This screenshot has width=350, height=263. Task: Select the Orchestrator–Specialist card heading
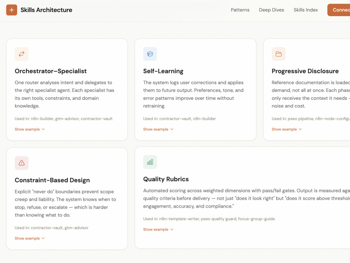point(51,71)
